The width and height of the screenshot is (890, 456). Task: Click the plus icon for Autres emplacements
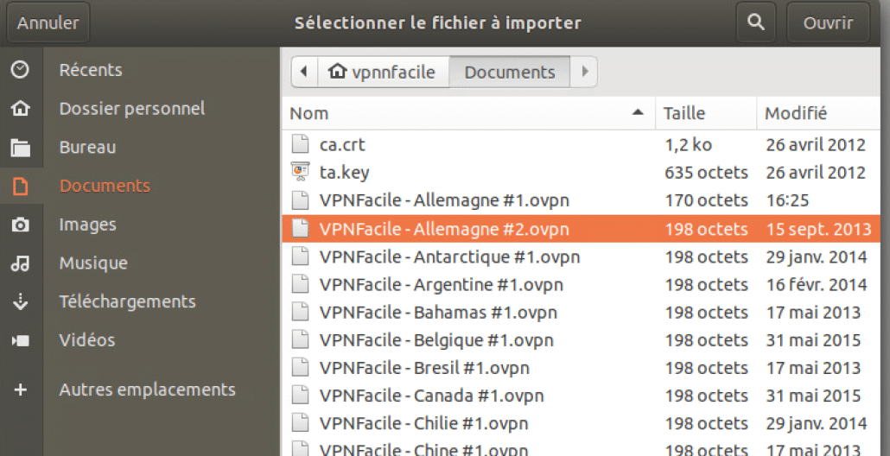(21, 389)
